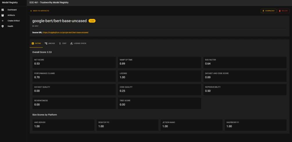The image size is (292, 142).
Task: Click the plus icon beside Create Artifact
Action: (3, 21)
